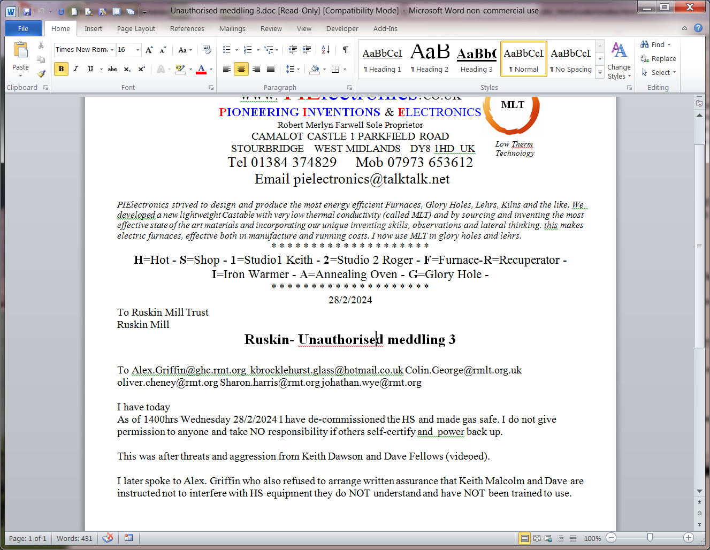Image resolution: width=710 pixels, height=550 pixels.
Task: Toggle Print Layout view button
Action: [x=525, y=538]
